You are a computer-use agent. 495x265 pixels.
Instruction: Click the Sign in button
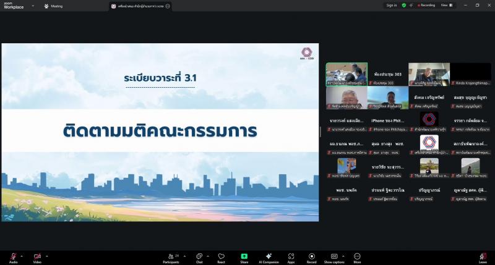point(392,6)
